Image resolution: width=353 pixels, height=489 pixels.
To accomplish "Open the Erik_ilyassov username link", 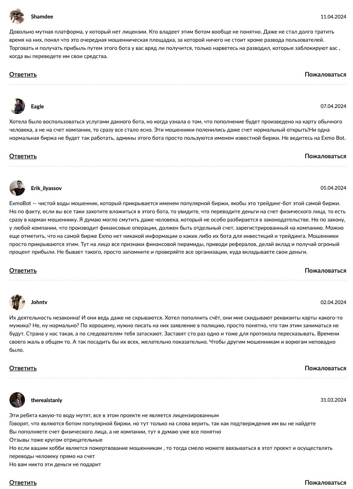I will (x=46, y=188).
